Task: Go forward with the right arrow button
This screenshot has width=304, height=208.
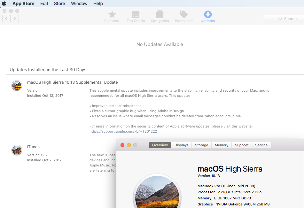Action: pyautogui.click(x=14, y=19)
